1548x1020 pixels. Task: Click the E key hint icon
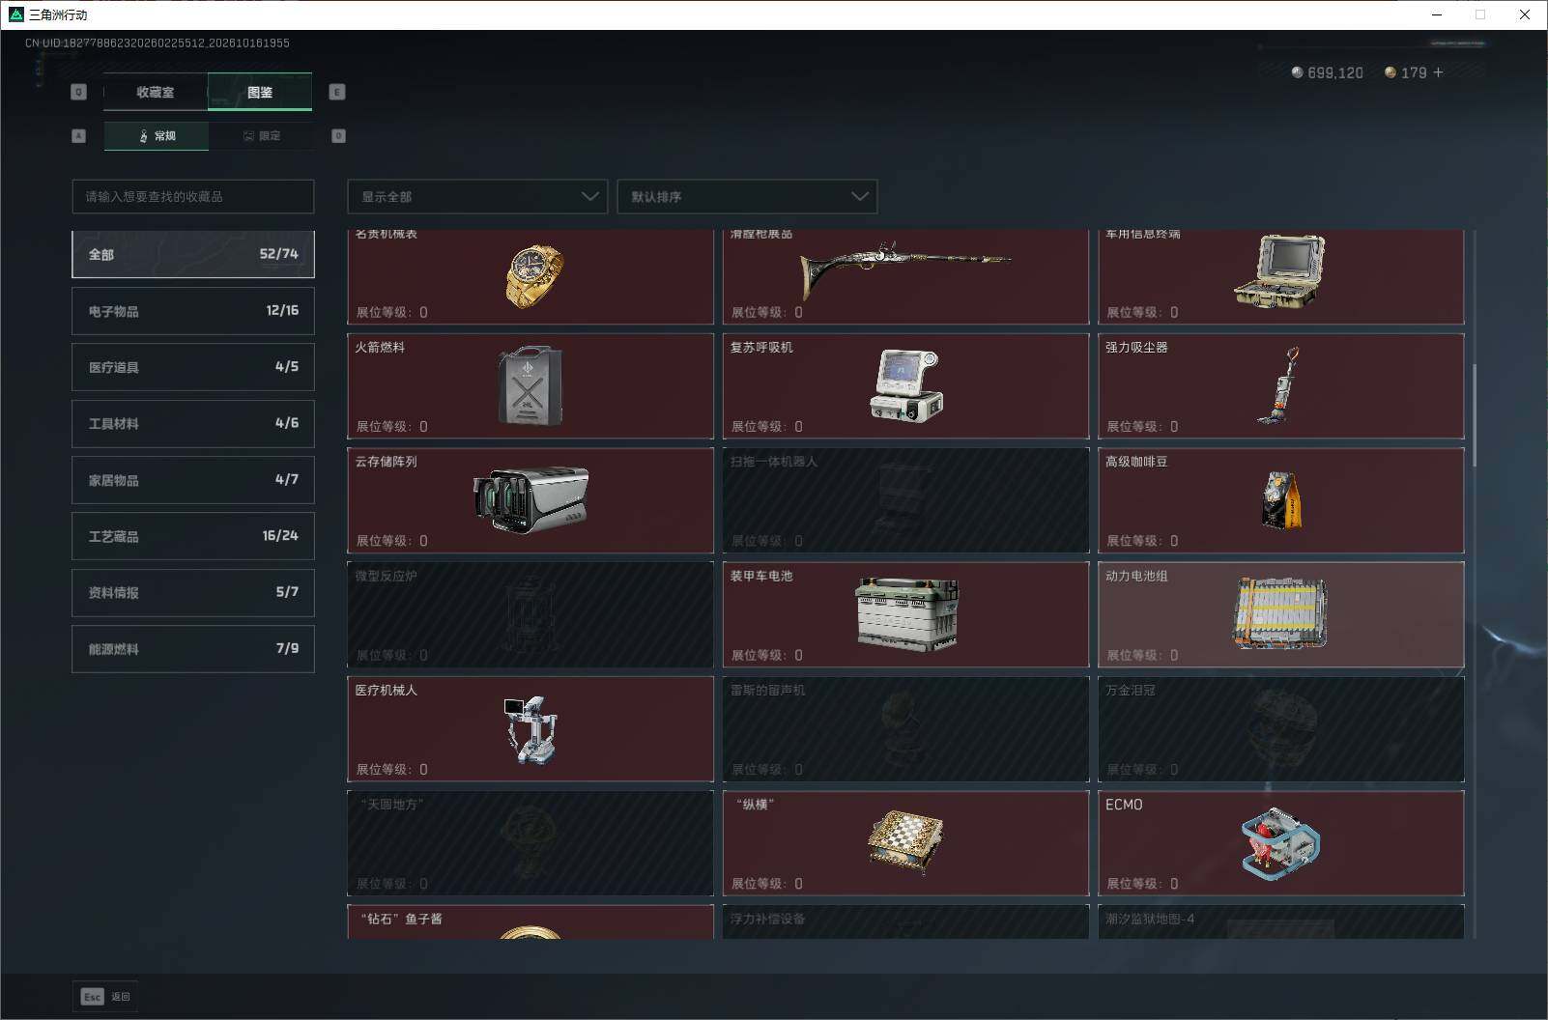(x=337, y=92)
